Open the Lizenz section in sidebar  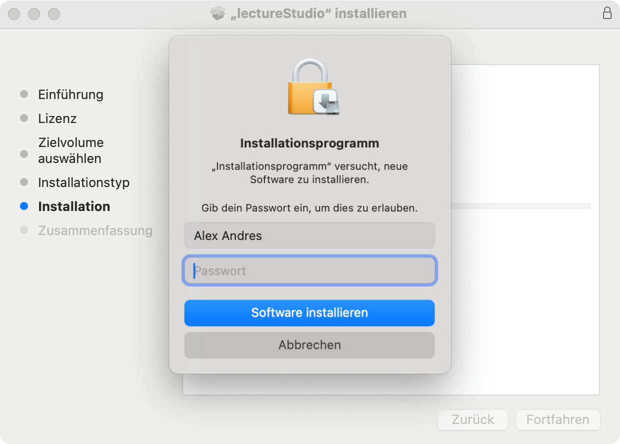coord(57,118)
